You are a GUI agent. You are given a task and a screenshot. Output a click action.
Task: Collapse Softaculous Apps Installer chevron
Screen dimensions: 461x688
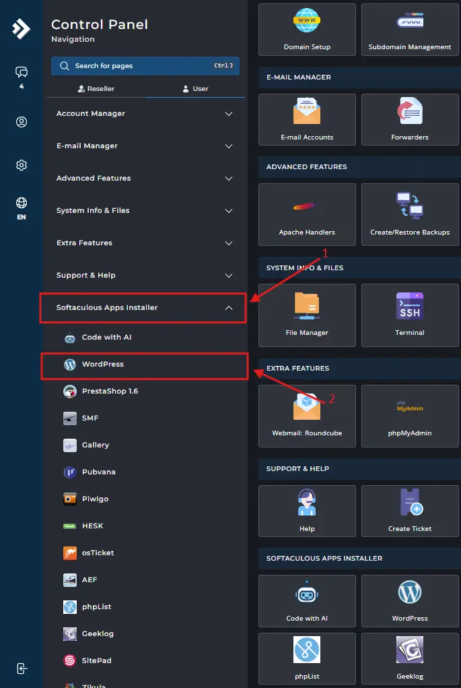(229, 308)
